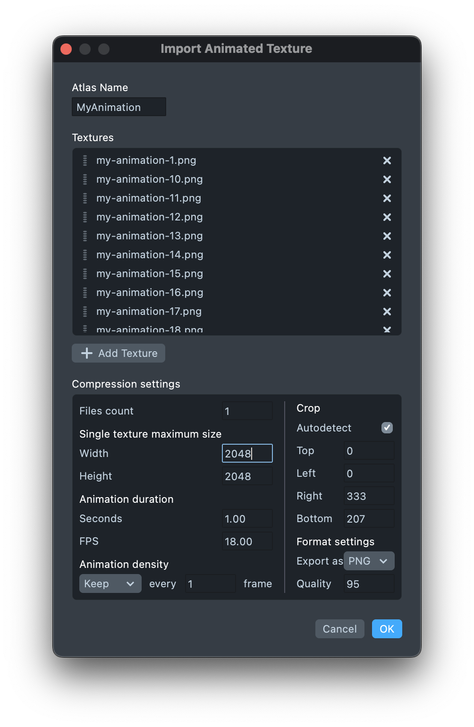Viewport: 474px width, 727px height.
Task: Confirm the import with OK
Action: click(387, 629)
